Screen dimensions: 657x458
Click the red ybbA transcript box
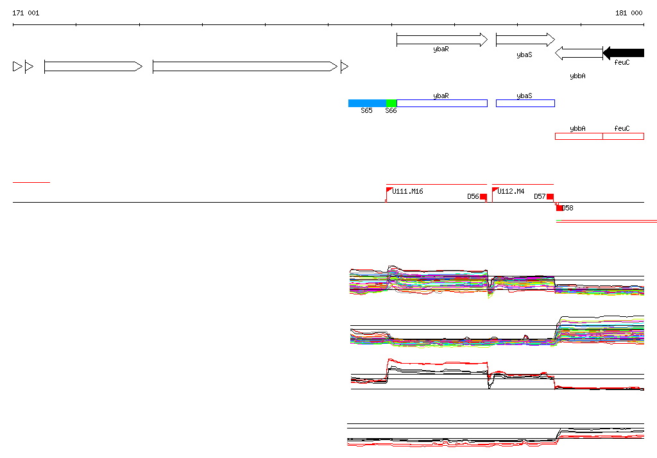pos(579,136)
